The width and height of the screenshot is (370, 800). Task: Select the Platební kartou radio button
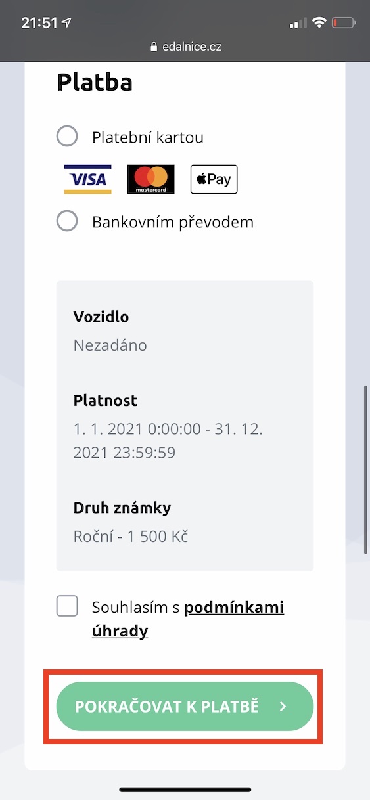click(x=67, y=137)
